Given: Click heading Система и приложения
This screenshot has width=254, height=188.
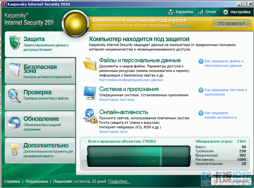Looking at the screenshot, I should point(129,89).
